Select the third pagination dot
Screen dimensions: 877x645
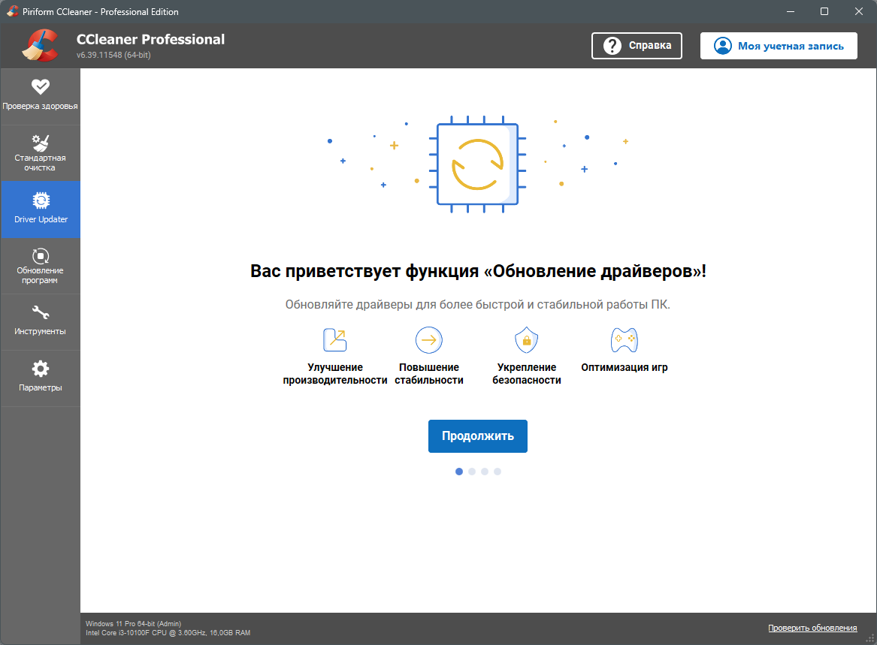[485, 472]
